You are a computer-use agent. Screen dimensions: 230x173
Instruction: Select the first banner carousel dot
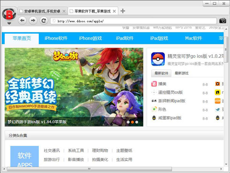[x=128, y=122]
